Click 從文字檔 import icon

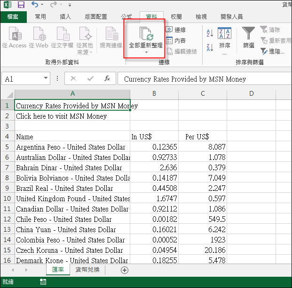click(62, 38)
